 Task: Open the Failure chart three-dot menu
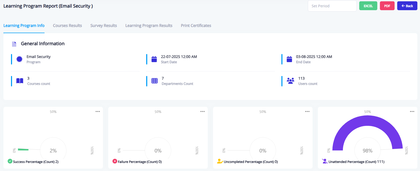pyautogui.click(x=203, y=111)
